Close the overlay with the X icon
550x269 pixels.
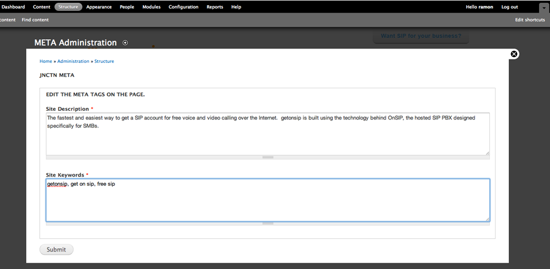(514, 54)
